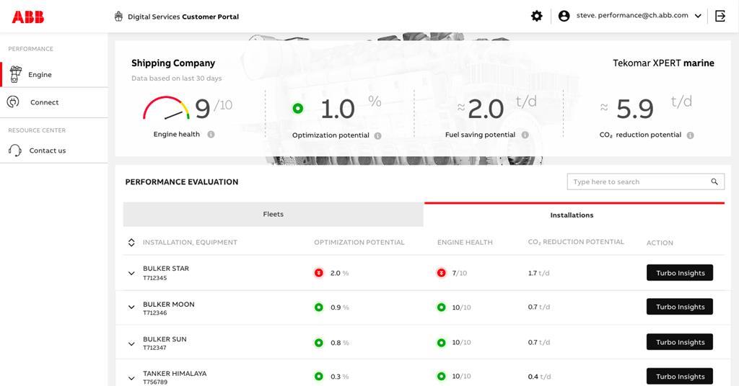Click Tanker Himalaya green optimization status icon
The image size is (739, 386).
click(319, 376)
